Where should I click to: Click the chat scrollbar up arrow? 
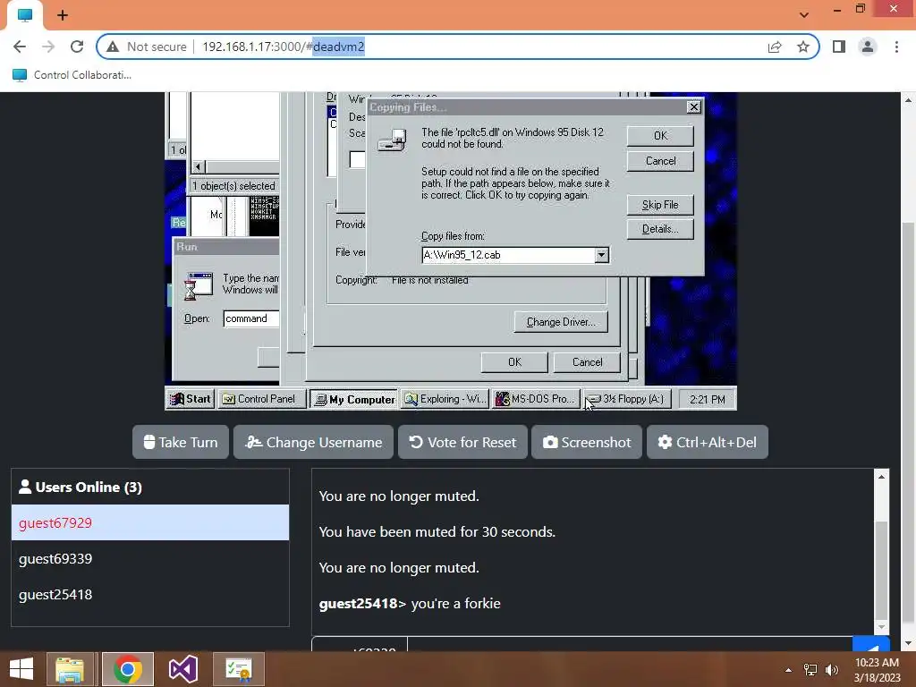(x=881, y=478)
